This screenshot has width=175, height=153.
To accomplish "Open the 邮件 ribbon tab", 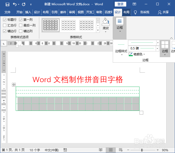I will pos(63,12).
